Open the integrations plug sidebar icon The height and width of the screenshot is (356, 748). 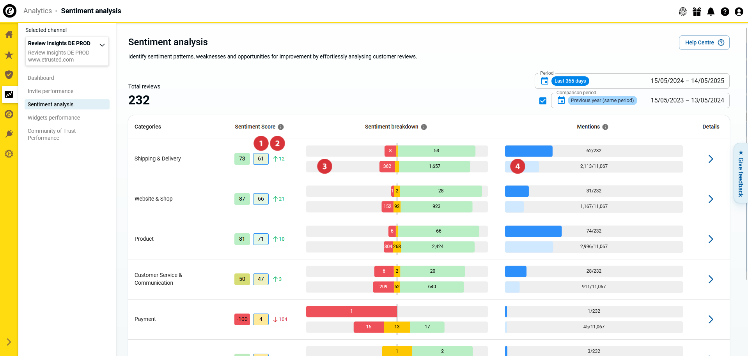pyautogui.click(x=9, y=134)
